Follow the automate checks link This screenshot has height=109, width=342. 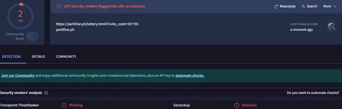pos(190,76)
